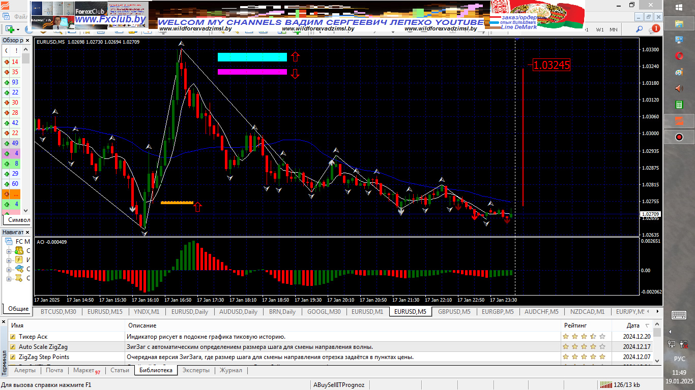Open the Журнал terminal tab

pyautogui.click(x=230, y=370)
